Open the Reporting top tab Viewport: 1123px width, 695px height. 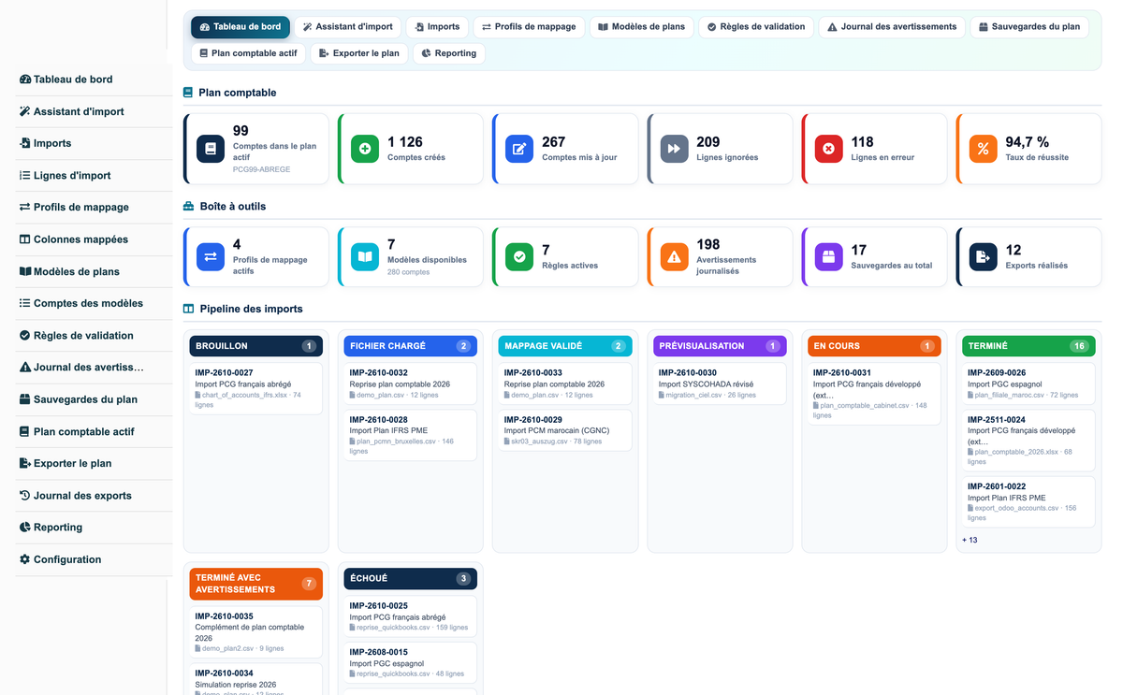click(449, 53)
